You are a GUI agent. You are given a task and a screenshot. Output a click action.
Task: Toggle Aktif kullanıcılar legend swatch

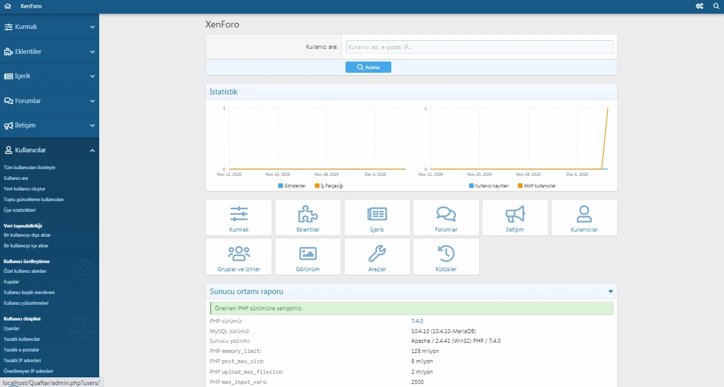(x=520, y=186)
